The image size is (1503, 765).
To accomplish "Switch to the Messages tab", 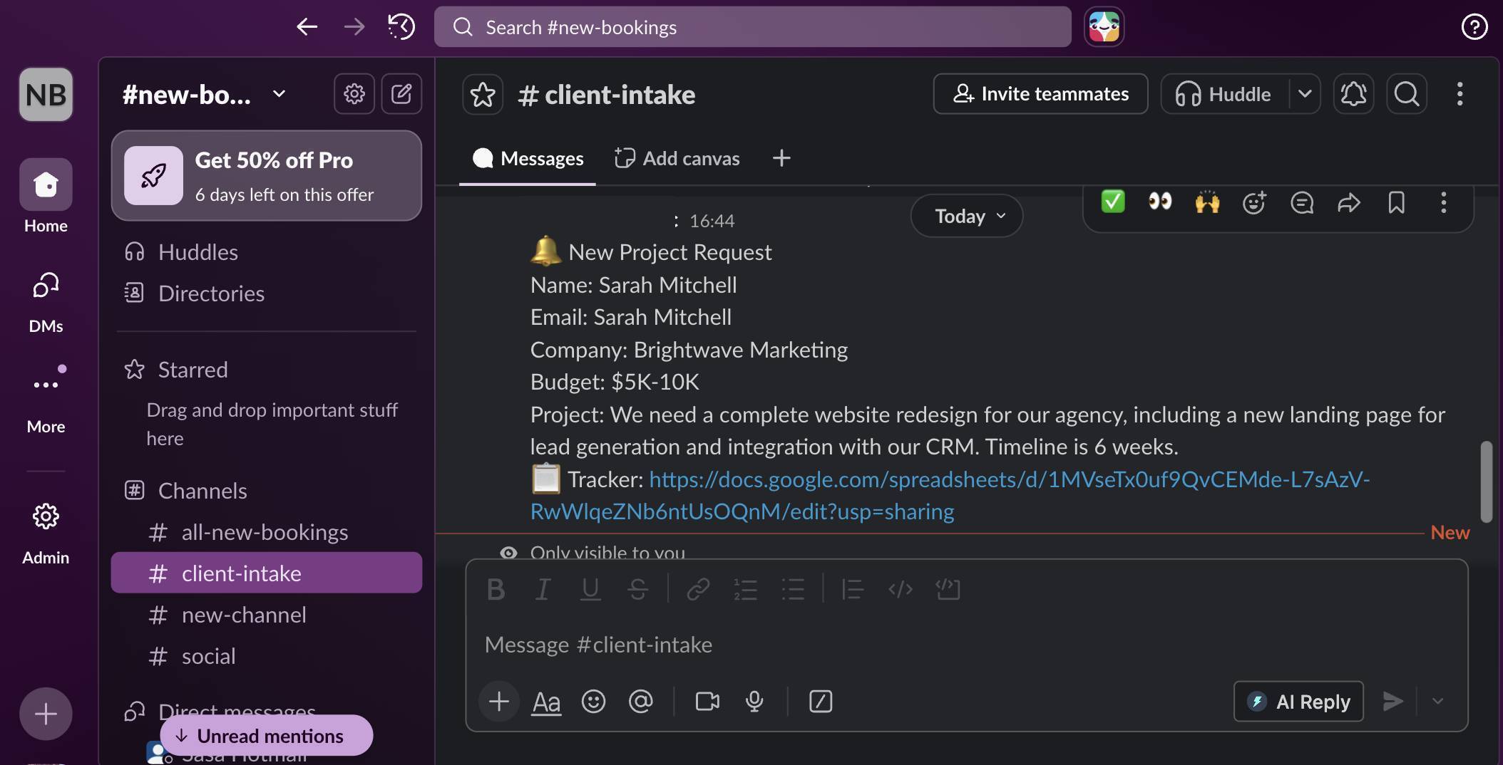I will pyautogui.click(x=528, y=158).
